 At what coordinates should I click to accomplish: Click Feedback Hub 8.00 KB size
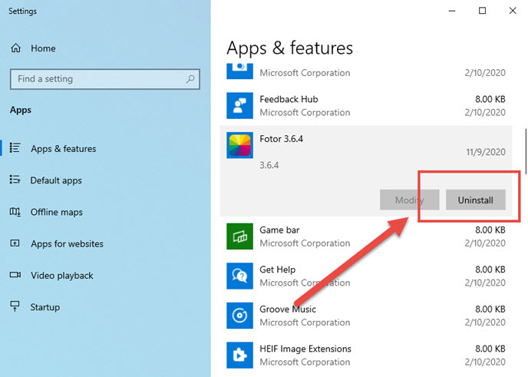(490, 99)
